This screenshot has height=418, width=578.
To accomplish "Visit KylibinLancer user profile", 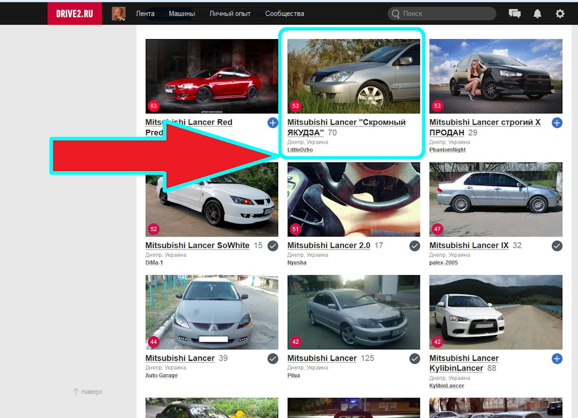I will click(x=446, y=386).
